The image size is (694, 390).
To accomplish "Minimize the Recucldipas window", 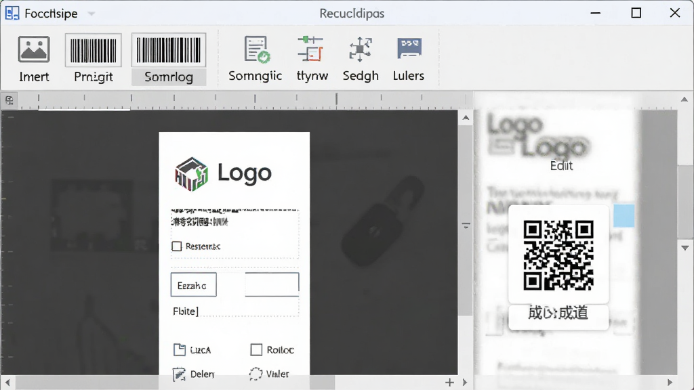I will pyautogui.click(x=595, y=14).
